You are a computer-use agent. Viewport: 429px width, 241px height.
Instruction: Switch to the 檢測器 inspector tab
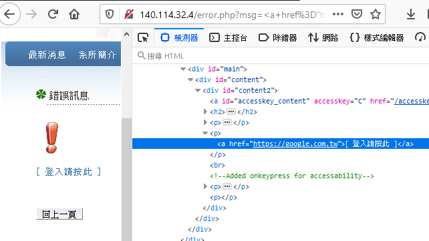[179, 37]
